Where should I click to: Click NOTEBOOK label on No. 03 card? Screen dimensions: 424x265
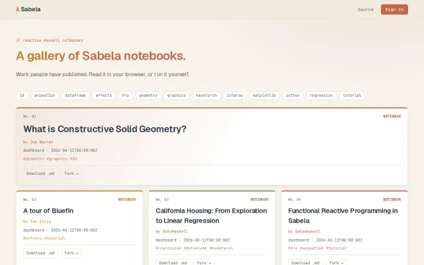point(259,199)
